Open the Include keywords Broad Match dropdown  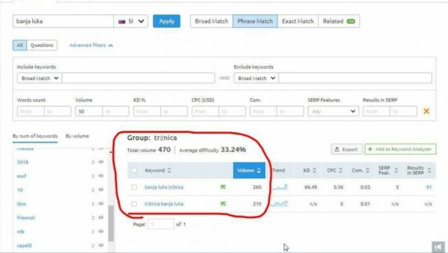point(39,78)
